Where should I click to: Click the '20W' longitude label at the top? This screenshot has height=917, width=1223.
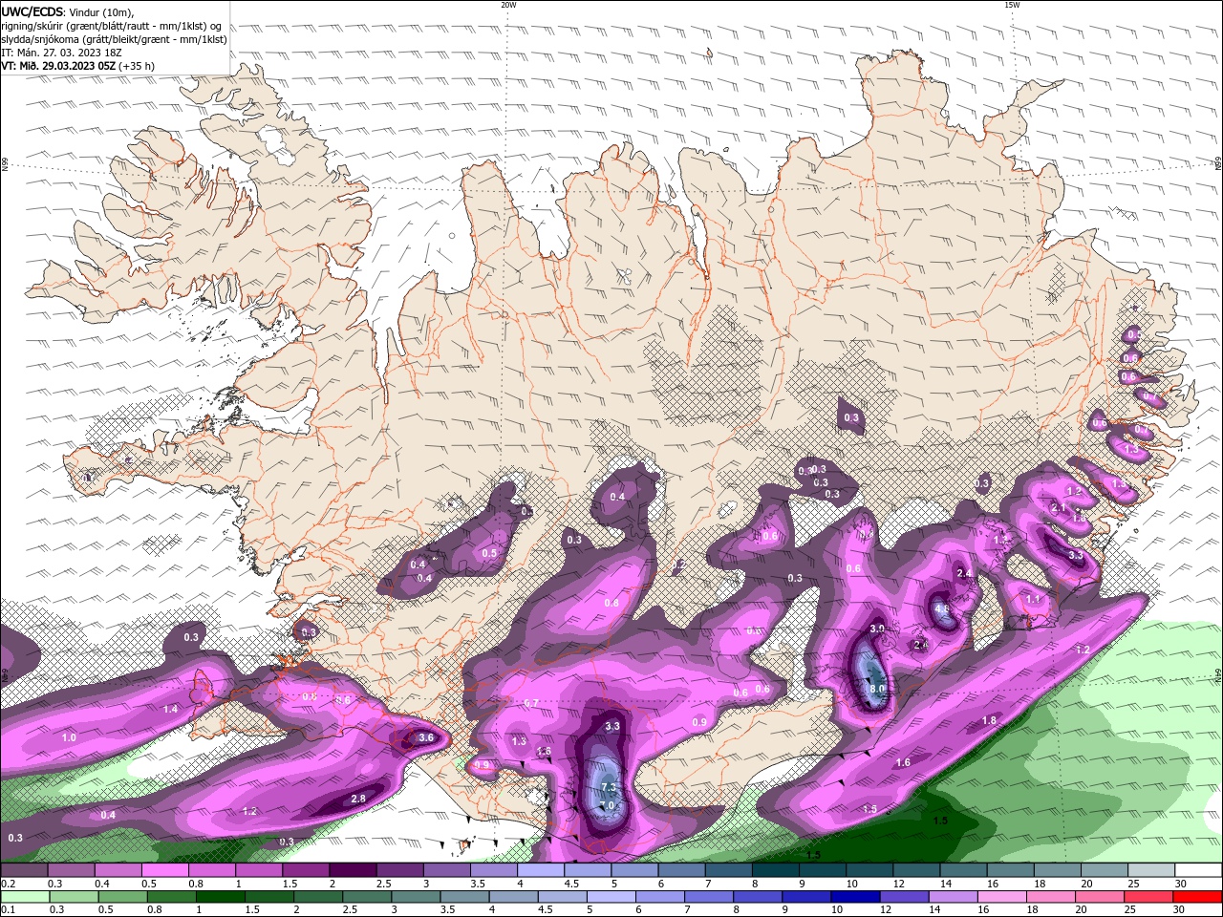(x=508, y=5)
